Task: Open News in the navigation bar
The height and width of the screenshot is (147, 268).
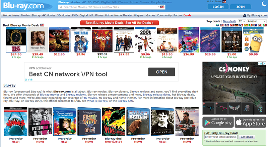Action: pyautogui.click(x=16, y=15)
